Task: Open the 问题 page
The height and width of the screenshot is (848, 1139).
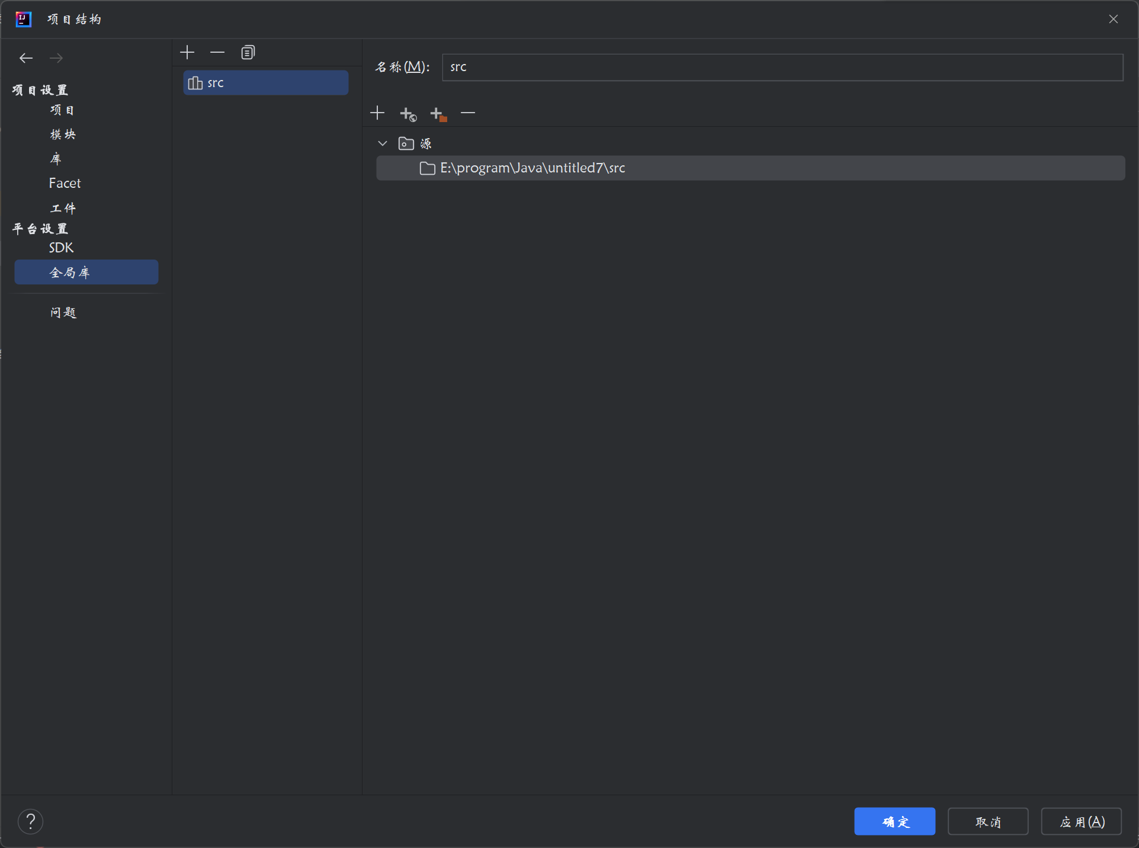Action: (63, 312)
